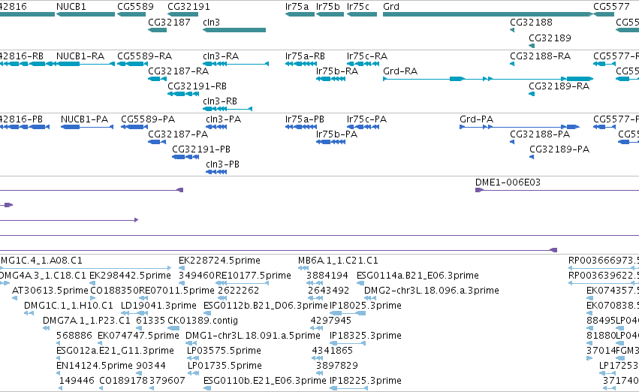The width and height of the screenshot is (639, 392).
Task: Open the Ir75c-RA transcript label
Action: point(367,56)
